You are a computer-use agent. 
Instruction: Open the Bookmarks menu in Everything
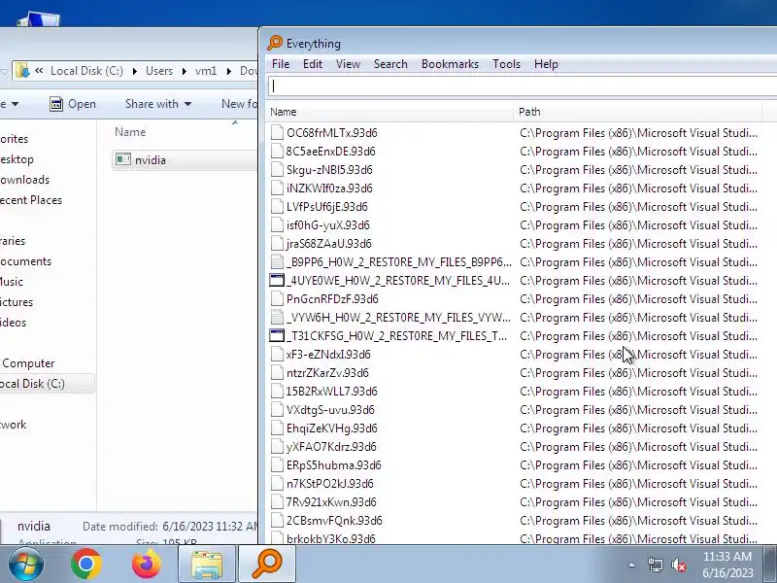(450, 64)
